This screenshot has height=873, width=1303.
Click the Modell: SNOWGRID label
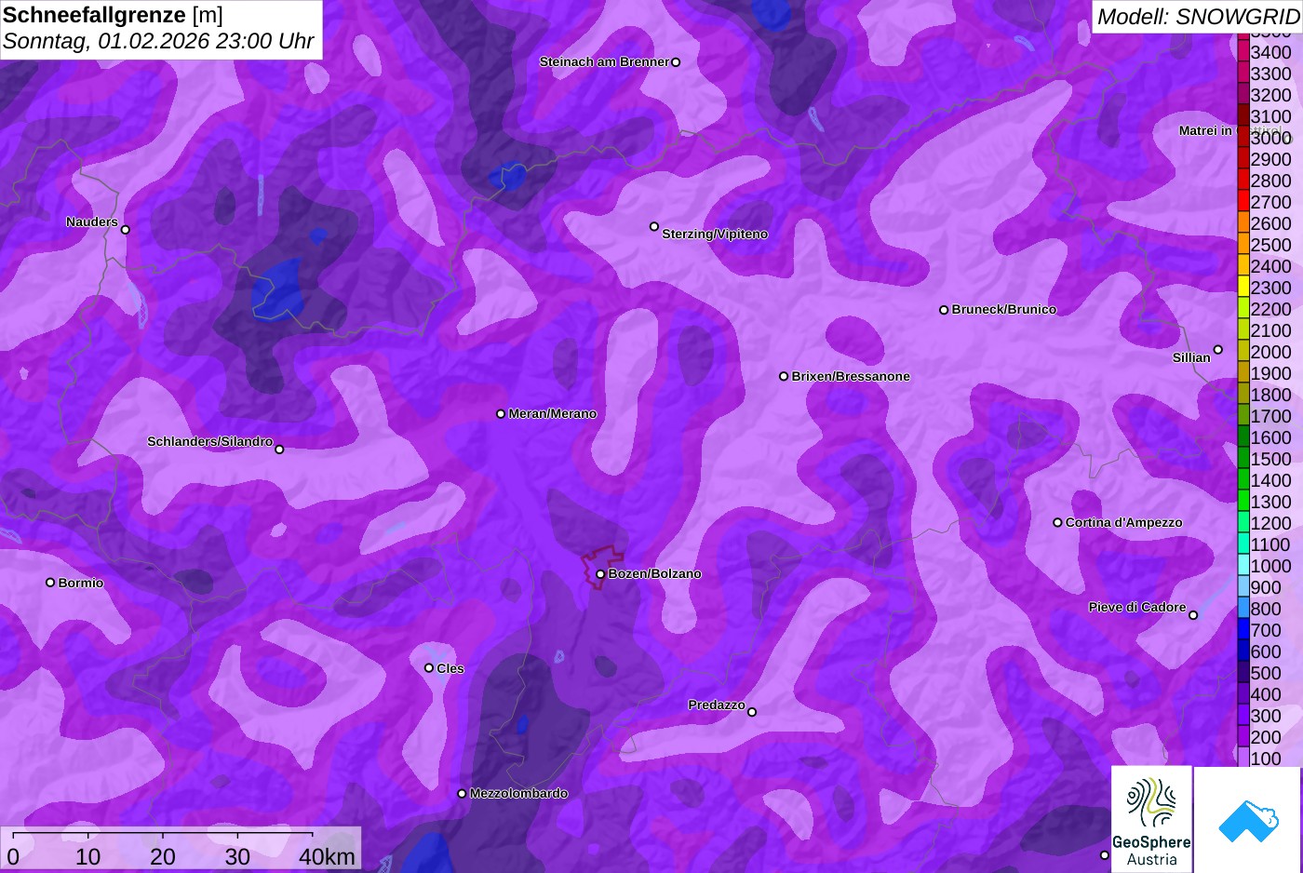click(1198, 17)
